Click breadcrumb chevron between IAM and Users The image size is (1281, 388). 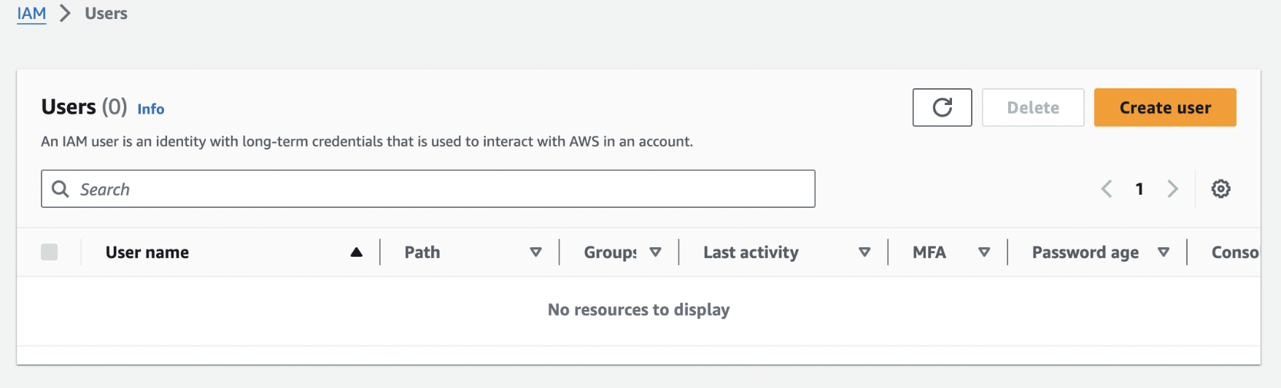[x=65, y=13]
